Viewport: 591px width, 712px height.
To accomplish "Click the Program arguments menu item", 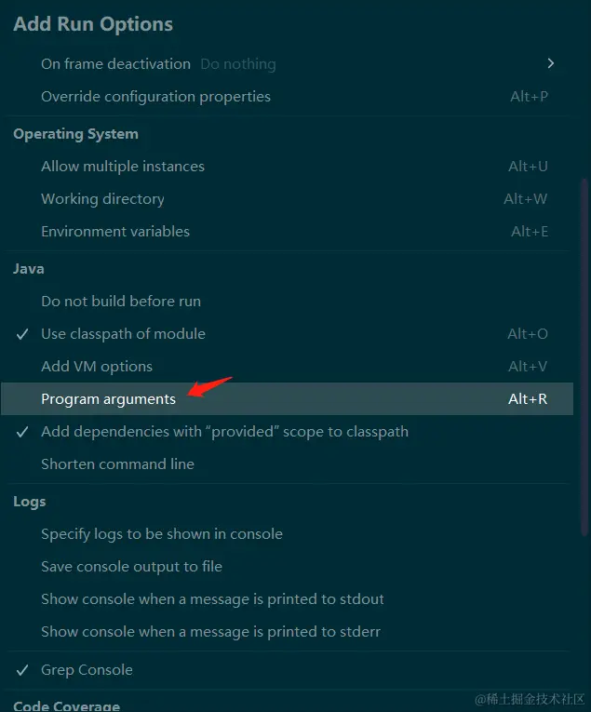I will pyautogui.click(x=108, y=399).
